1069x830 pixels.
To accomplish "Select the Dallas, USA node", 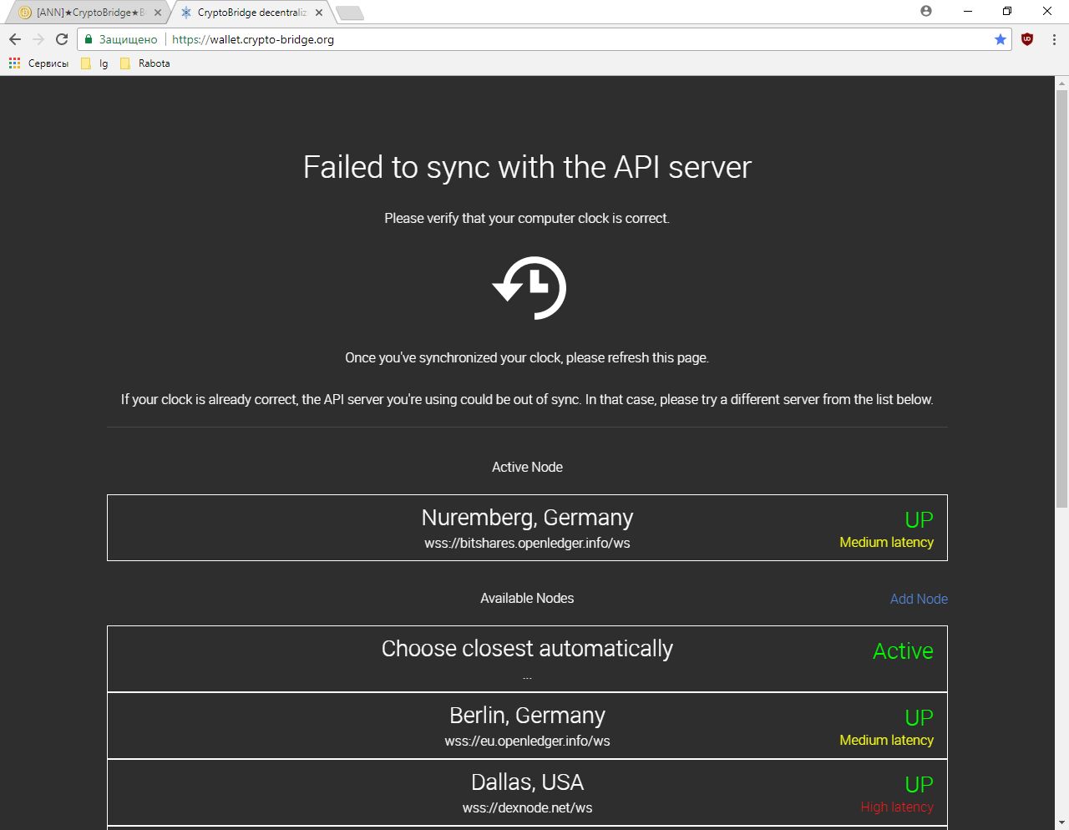I will point(527,792).
